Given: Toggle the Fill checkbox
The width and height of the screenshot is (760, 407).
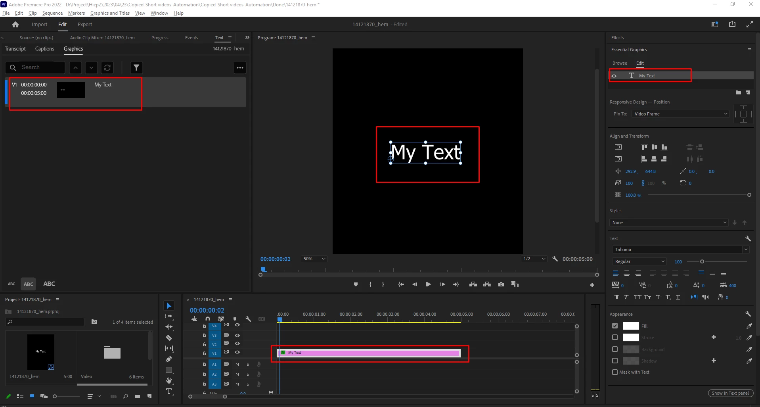Looking at the screenshot, I should pyautogui.click(x=615, y=326).
